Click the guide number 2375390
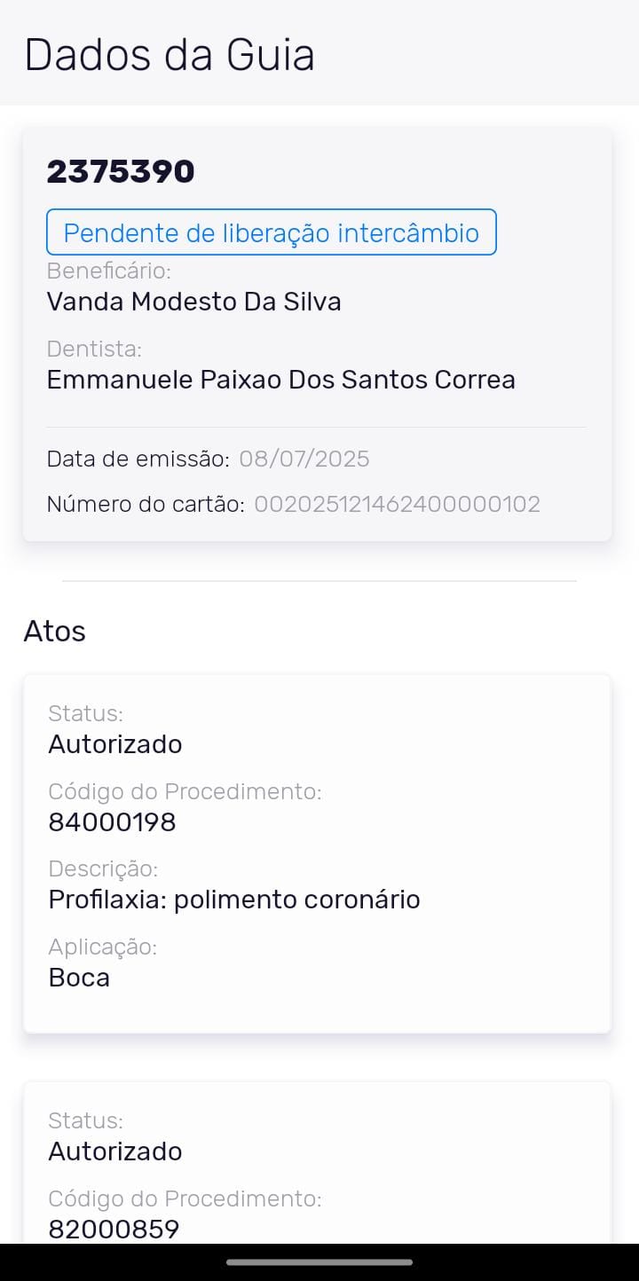The image size is (639, 1281). [x=121, y=171]
